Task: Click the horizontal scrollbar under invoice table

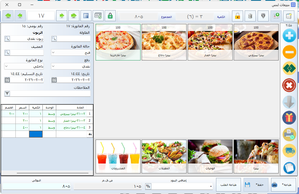Action: click(47, 173)
